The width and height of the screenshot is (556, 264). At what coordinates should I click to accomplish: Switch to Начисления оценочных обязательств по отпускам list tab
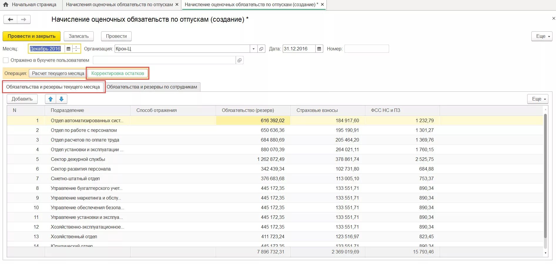click(119, 5)
